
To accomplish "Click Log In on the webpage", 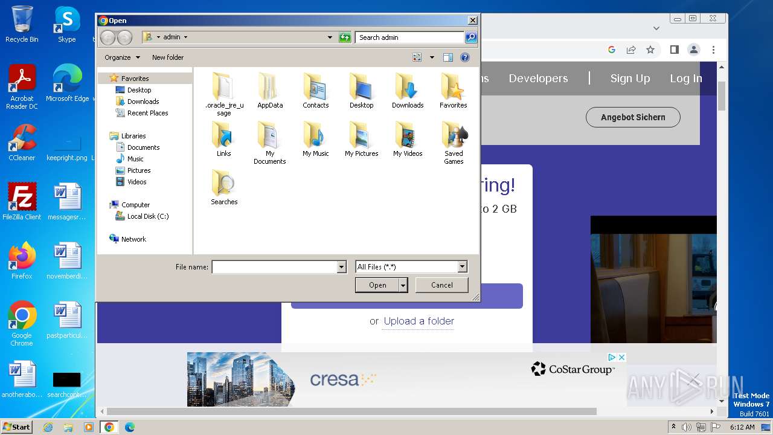I will pos(685,79).
